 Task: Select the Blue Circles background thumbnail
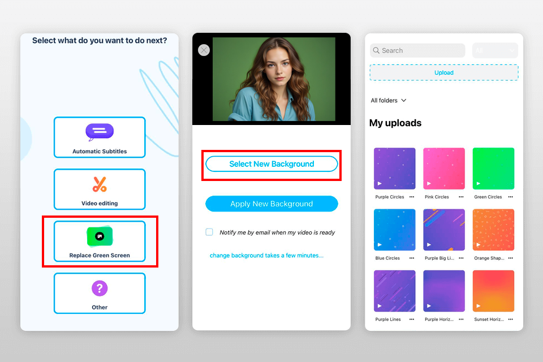pos(394,230)
